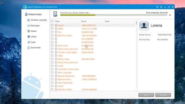Click the Videos film strip icon

[29, 37]
